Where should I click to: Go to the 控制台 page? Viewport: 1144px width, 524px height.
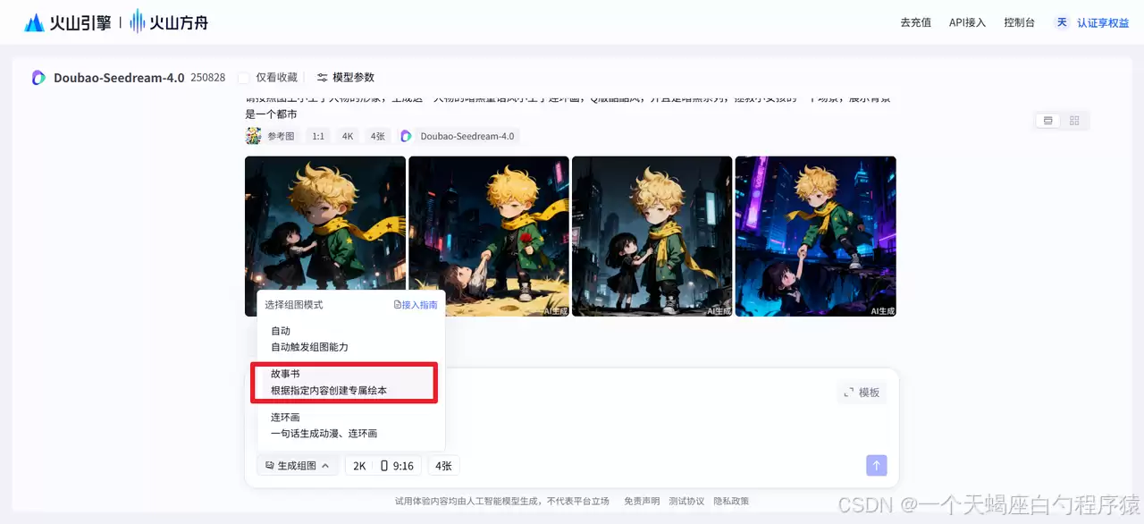coord(1019,22)
